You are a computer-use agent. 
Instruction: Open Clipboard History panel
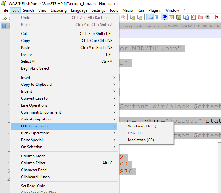(x=65, y=177)
